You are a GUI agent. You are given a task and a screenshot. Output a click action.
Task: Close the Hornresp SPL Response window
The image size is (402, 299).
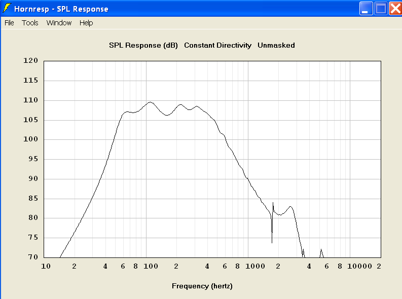(x=395, y=9)
